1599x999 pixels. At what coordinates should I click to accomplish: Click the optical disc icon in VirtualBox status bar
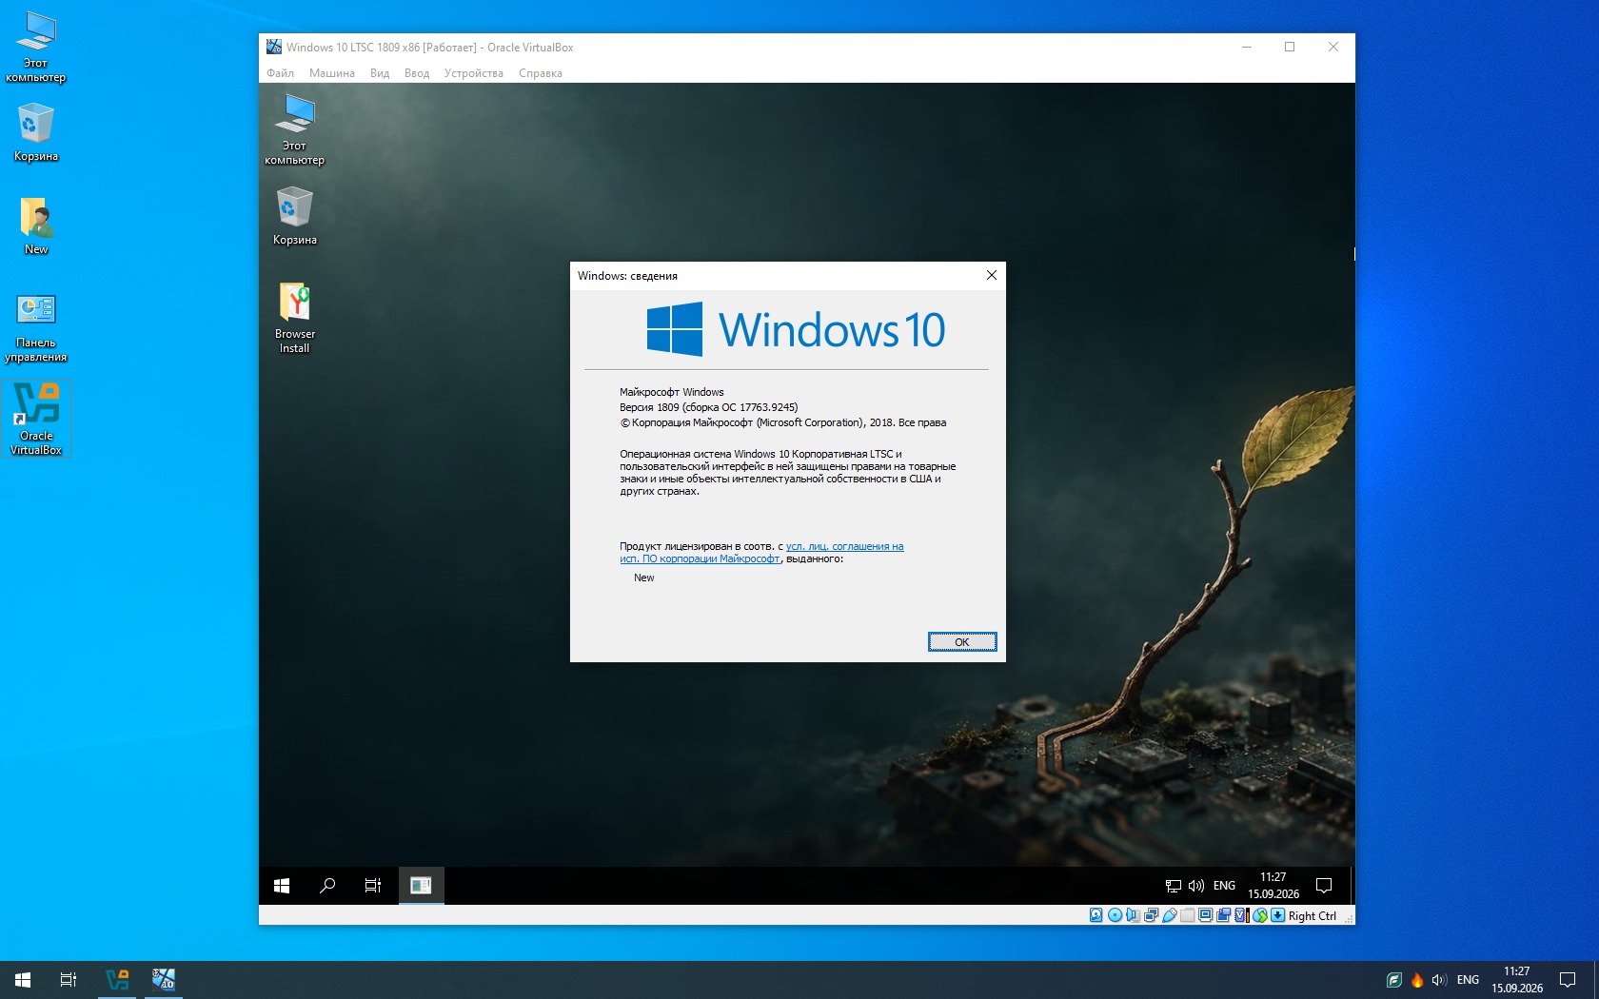1115,915
